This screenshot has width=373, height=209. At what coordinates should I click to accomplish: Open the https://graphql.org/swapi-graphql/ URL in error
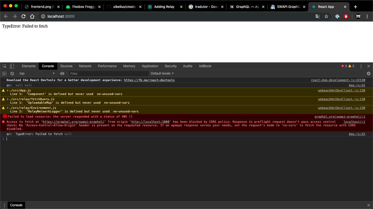pos(73,122)
